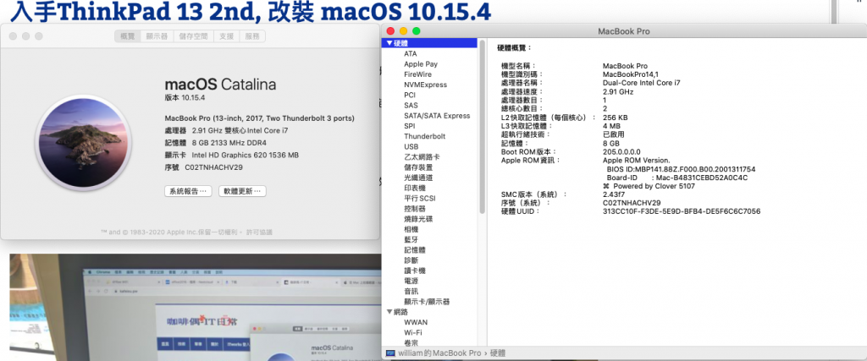The image size is (867, 361).
Task: Select NVMExpress in the sidebar
Action: pos(425,85)
